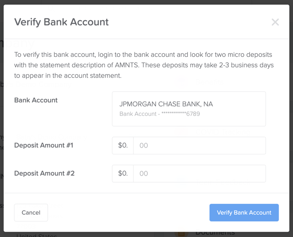Click the bold Bank Account label

tap(36, 100)
